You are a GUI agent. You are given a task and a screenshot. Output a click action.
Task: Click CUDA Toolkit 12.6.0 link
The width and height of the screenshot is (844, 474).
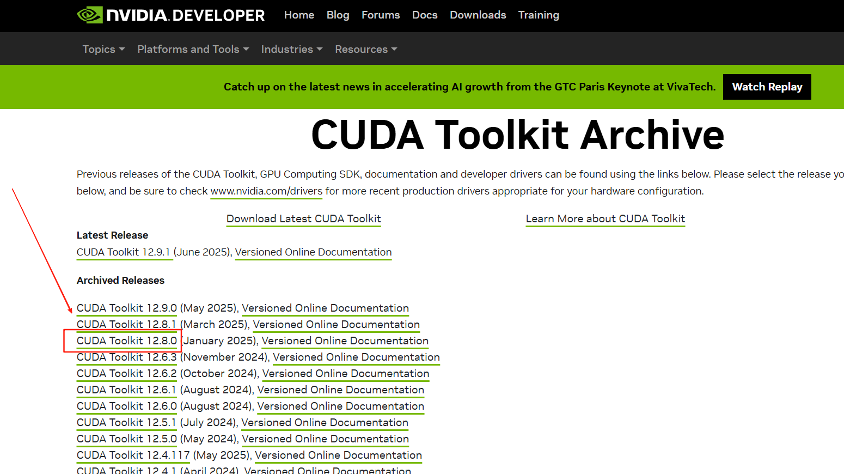[127, 406]
